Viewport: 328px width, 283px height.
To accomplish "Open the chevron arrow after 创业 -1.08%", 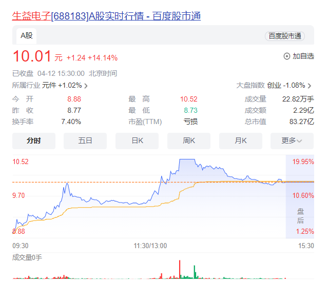I will tap(310, 86).
